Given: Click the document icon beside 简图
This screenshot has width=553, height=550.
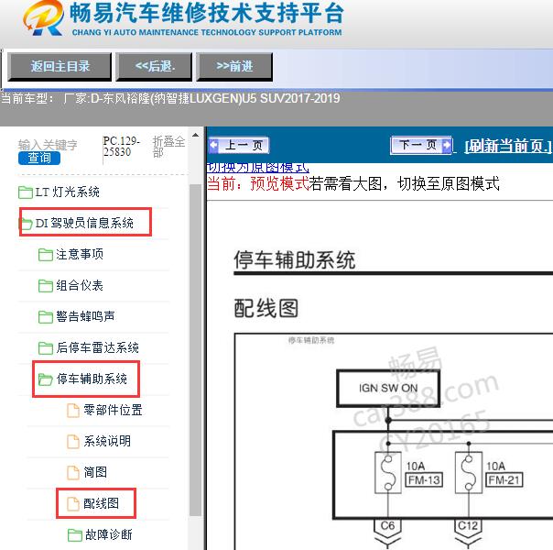Looking at the screenshot, I should tap(73, 472).
